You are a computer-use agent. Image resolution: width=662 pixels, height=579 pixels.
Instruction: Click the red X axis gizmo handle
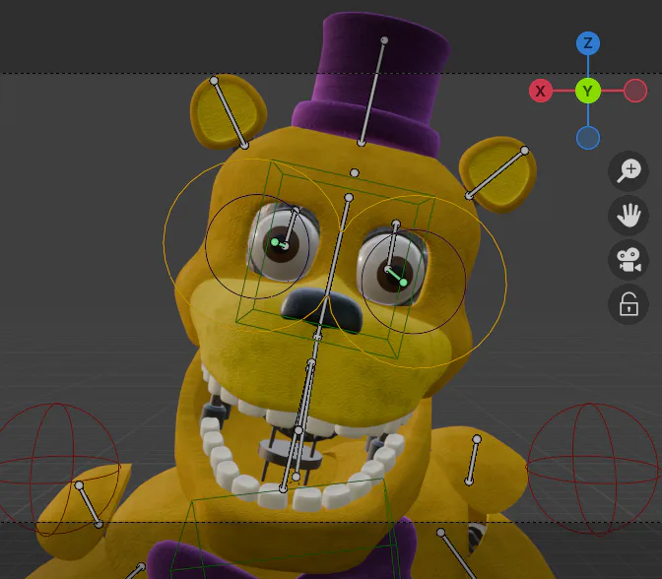[541, 91]
